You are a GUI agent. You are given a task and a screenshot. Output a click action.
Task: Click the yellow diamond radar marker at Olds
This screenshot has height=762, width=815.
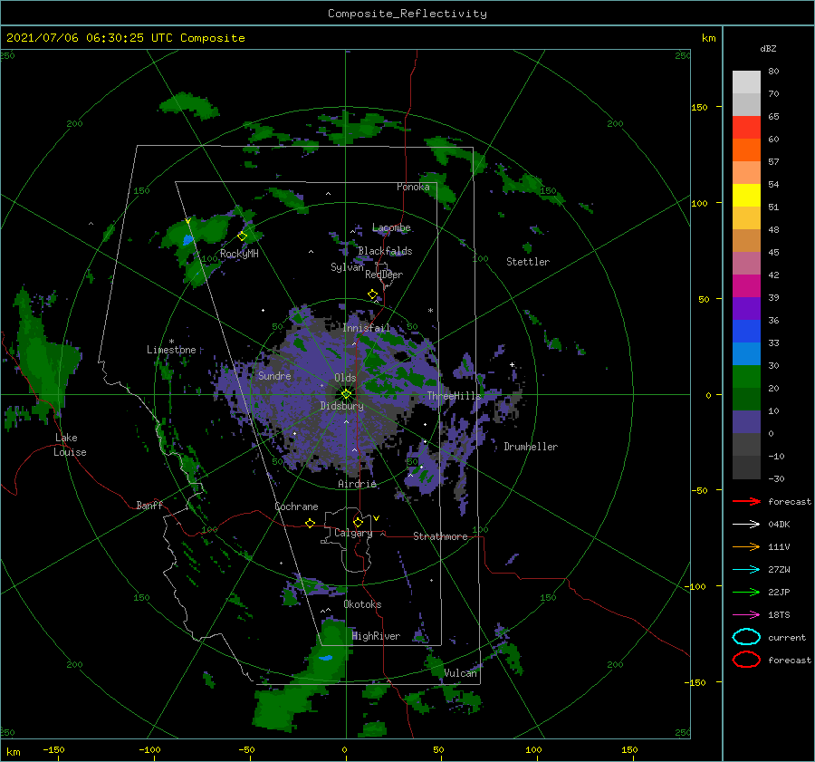(346, 394)
